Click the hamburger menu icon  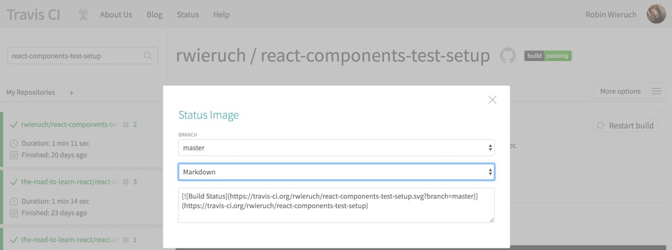pos(656,91)
